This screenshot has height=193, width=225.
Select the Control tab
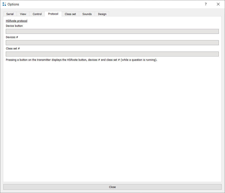(37, 14)
